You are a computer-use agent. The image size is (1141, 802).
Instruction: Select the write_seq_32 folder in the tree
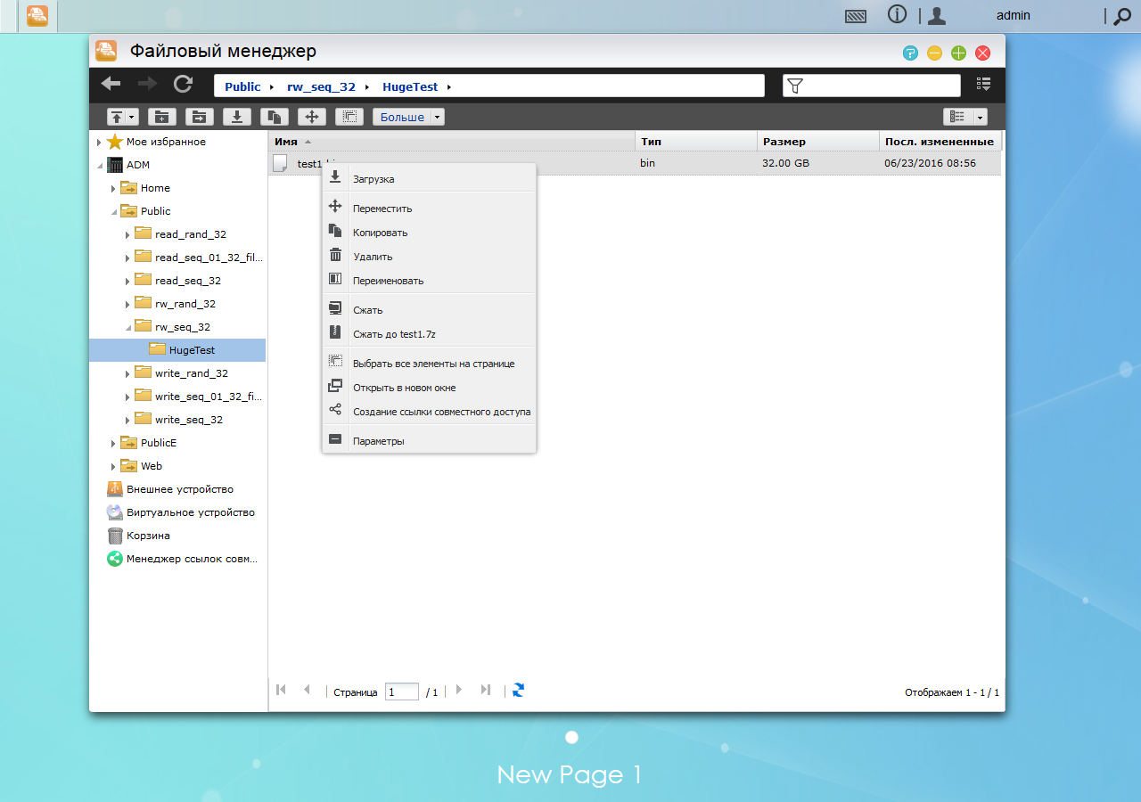tap(189, 420)
